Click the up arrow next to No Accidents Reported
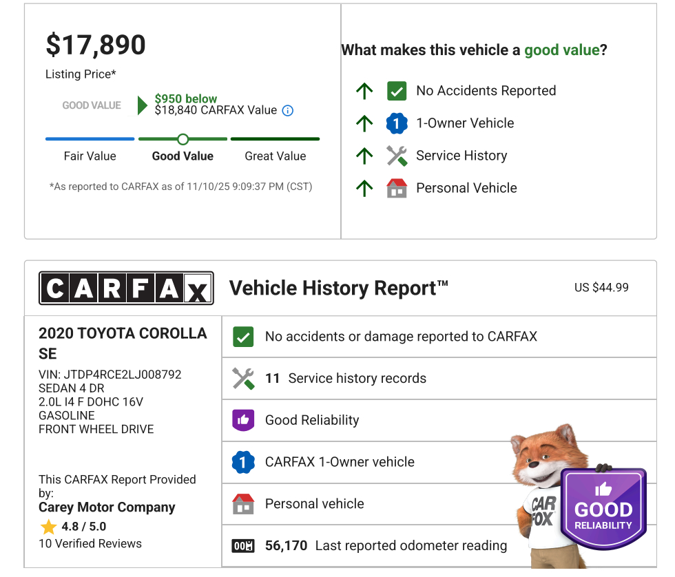675x577 pixels. (364, 91)
